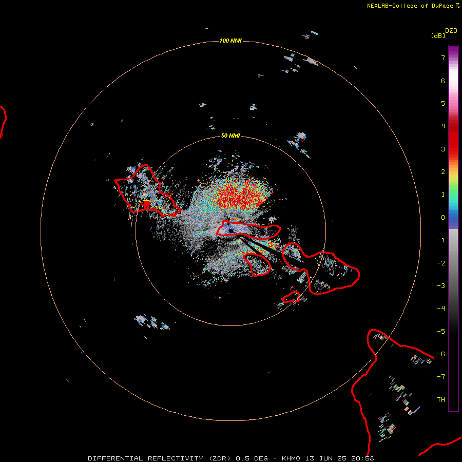Click scale value -4 on the legend
Viewport: 462px width, 462px height.
[441, 309]
